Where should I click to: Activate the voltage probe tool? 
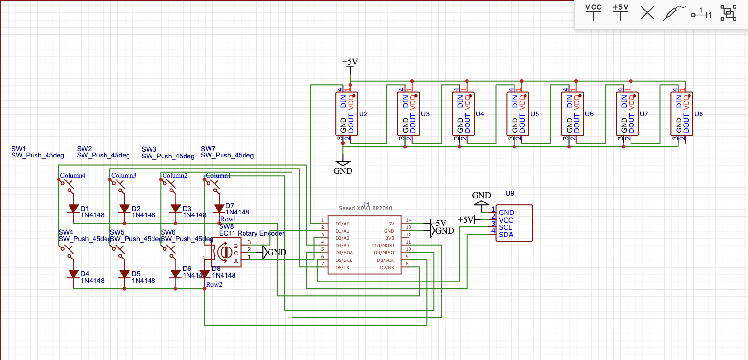674,13
